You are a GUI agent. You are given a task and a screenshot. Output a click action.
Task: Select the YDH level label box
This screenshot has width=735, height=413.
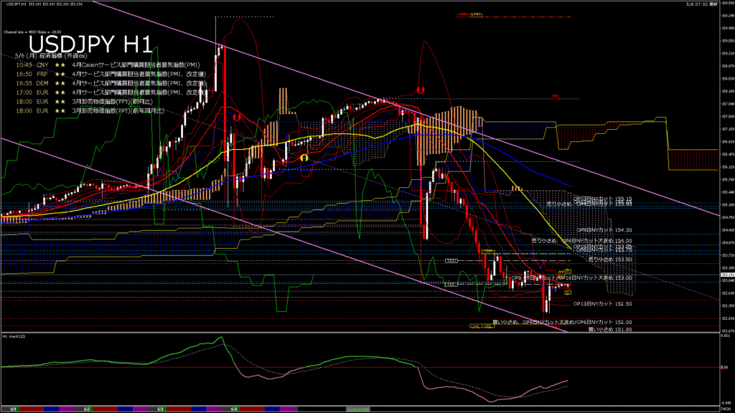click(x=488, y=251)
